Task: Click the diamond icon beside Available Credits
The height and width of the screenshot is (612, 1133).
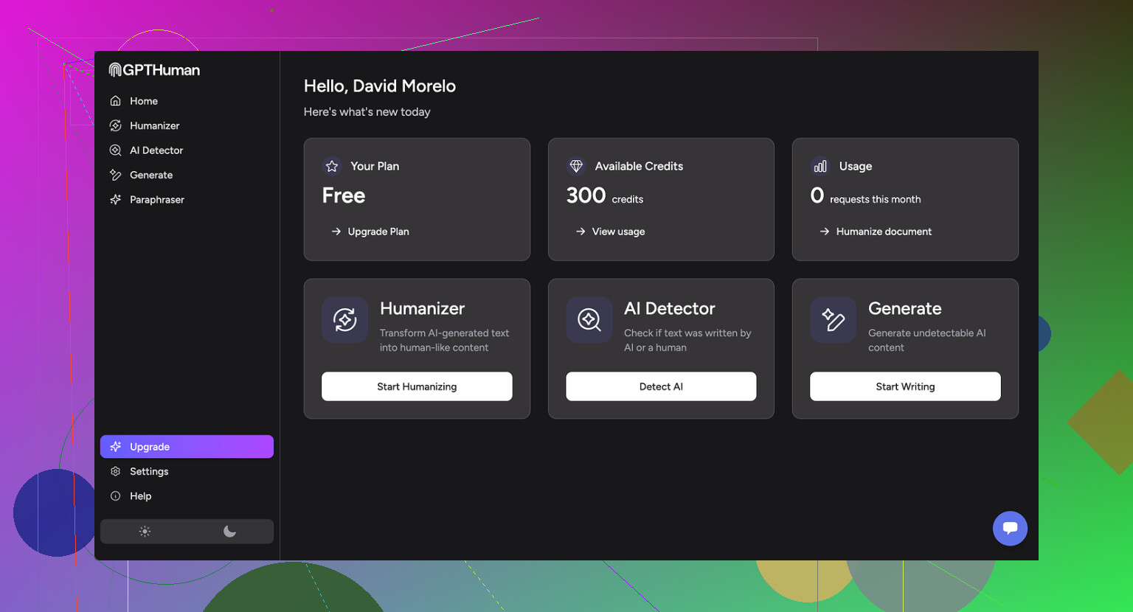Action: point(576,167)
